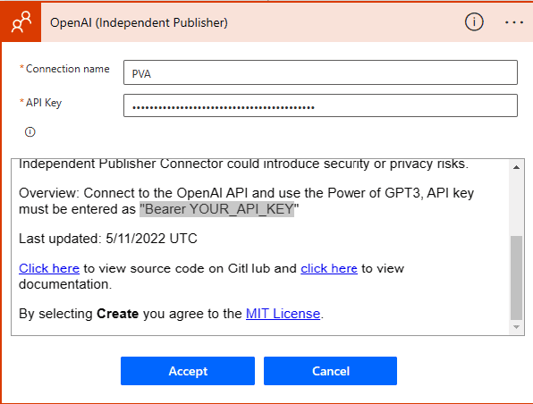Click the scroll down arrow in the description box
Screen dimensions: 533x404
coord(516,327)
